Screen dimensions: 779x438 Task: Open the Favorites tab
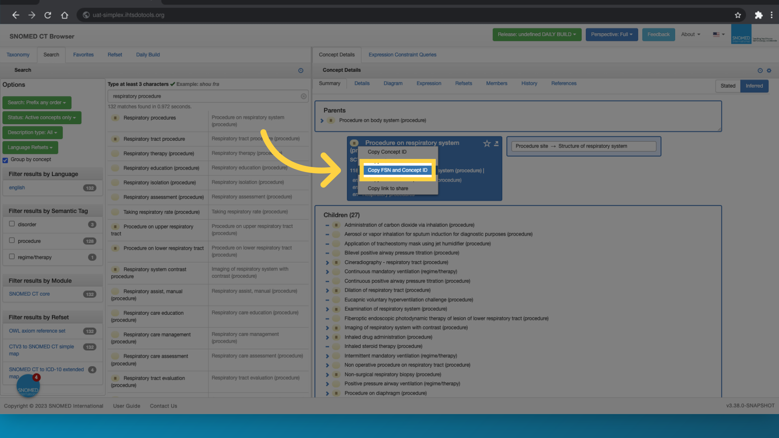[83, 55]
